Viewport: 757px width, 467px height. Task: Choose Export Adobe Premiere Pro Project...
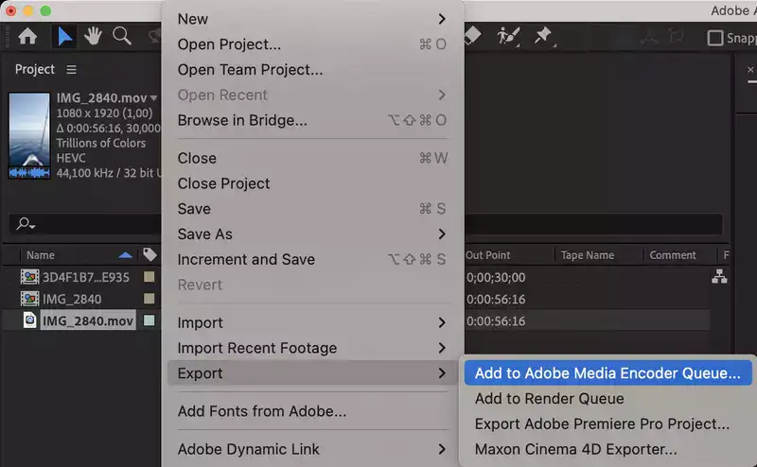pyautogui.click(x=607, y=424)
